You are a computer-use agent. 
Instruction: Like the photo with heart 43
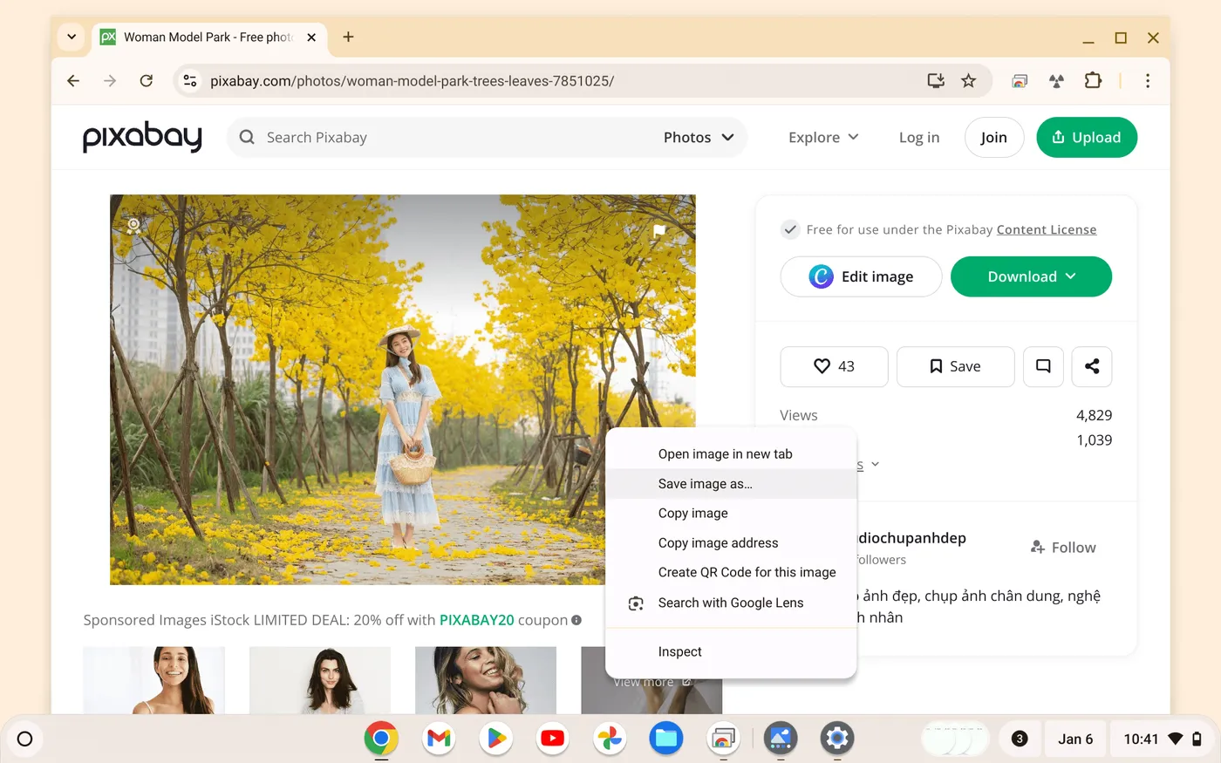[834, 366]
